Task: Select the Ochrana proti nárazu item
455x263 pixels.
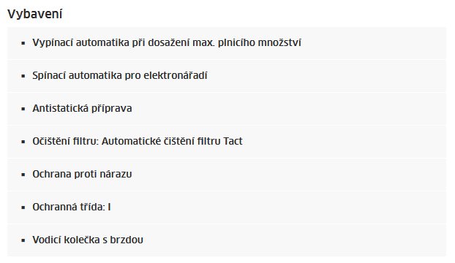Action: click(227, 175)
